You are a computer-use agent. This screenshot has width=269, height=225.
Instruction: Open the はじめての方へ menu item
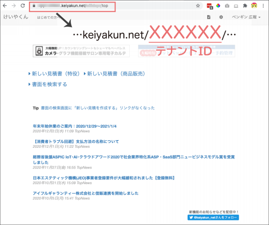click(48, 17)
